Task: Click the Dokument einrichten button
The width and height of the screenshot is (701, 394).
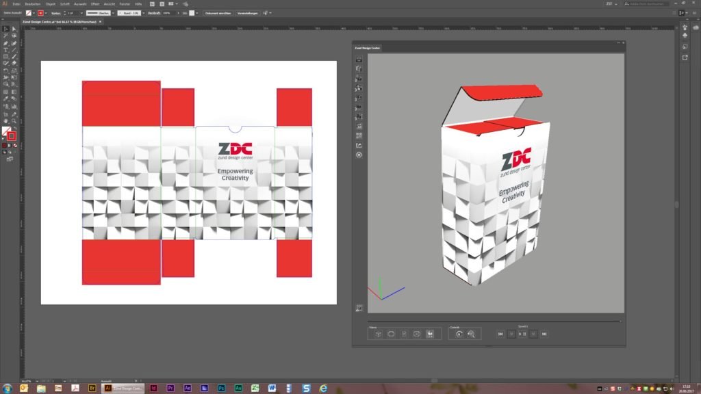Action: 218,13
